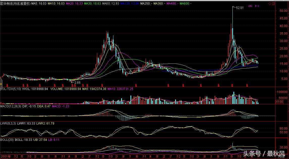Click the 2.66 low price flag
The width and height of the screenshot is (289, 159).
(x=77, y=82)
